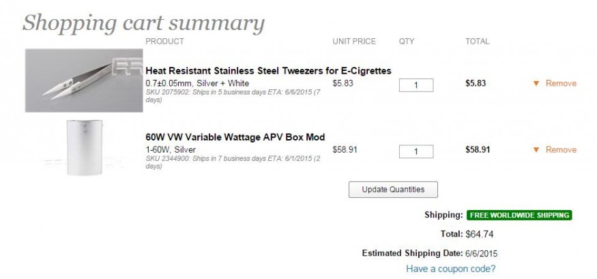Viewport: 597px width, 279px height.
Task: Click the Box Mod line total $58.91
Action: [478, 149]
